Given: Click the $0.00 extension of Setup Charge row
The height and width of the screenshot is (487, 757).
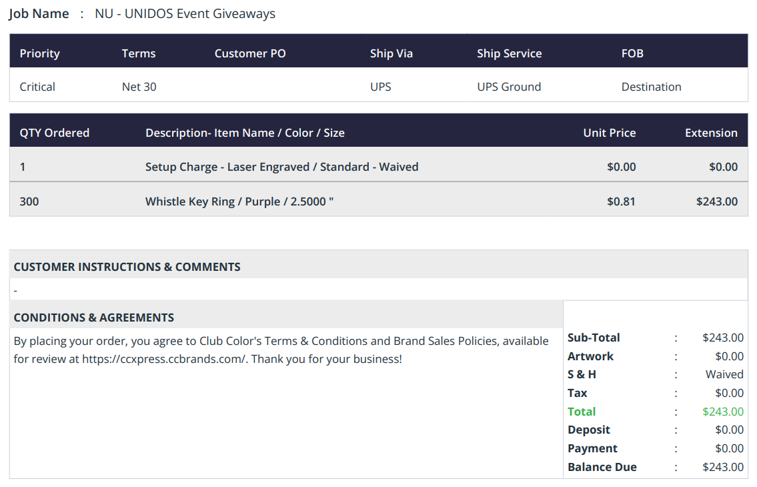Looking at the screenshot, I should pyautogui.click(x=723, y=167).
